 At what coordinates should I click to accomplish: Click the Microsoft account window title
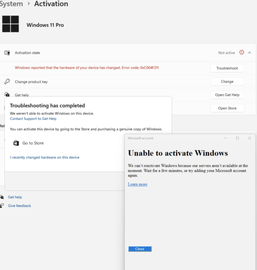click(x=140, y=138)
